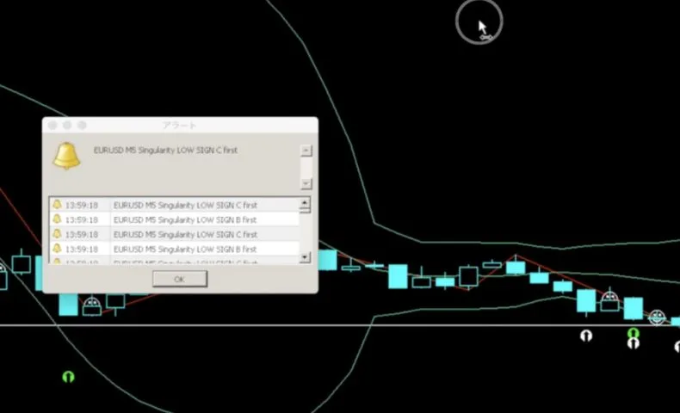680x413 pixels.
Task: Click up arrow of alert history list scrollbar
Action: [305, 203]
